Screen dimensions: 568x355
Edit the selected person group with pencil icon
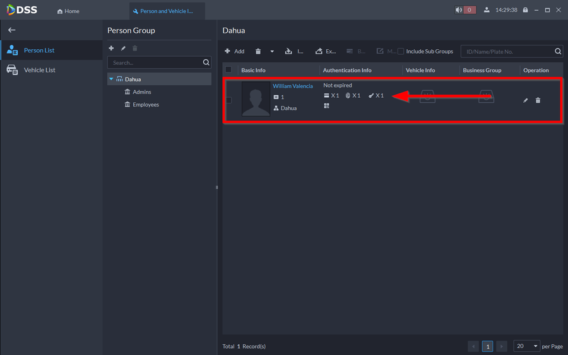click(124, 49)
